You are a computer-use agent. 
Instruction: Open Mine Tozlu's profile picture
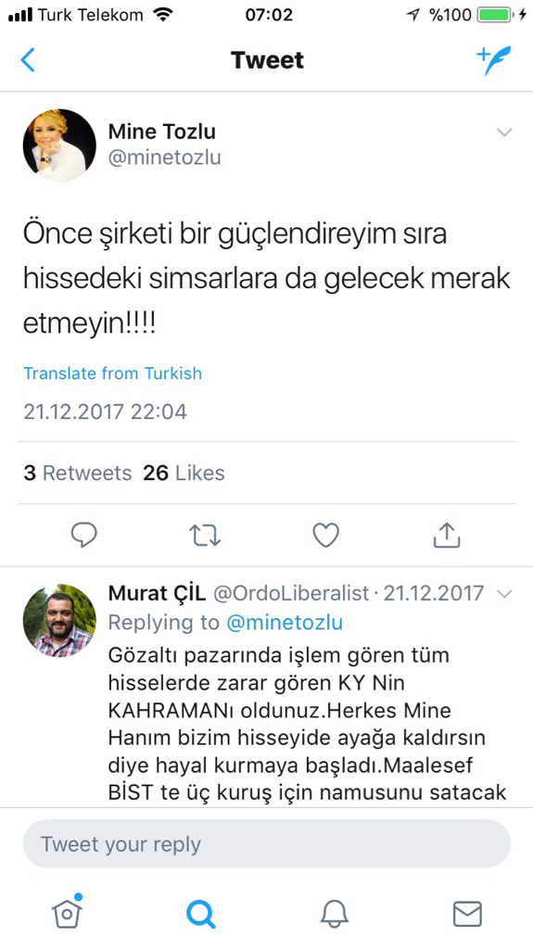[59, 146]
